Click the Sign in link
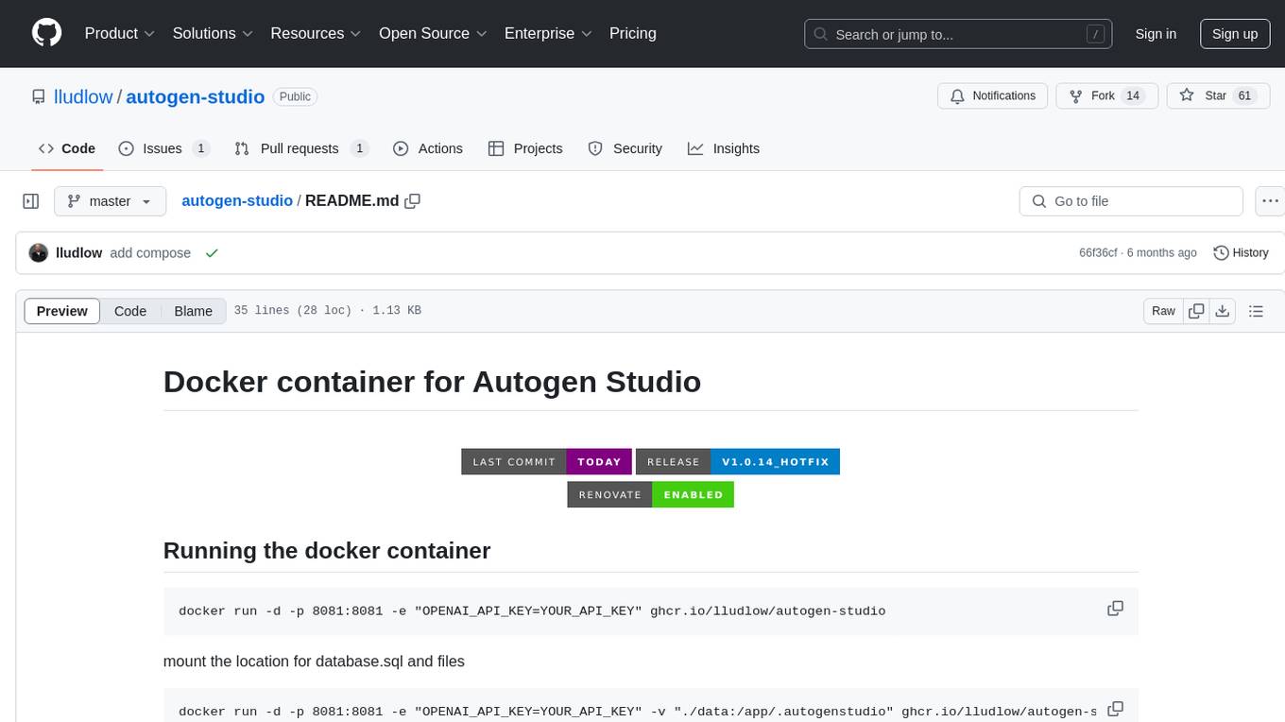Image resolution: width=1285 pixels, height=722 pixels. [x=1156, y=34]
